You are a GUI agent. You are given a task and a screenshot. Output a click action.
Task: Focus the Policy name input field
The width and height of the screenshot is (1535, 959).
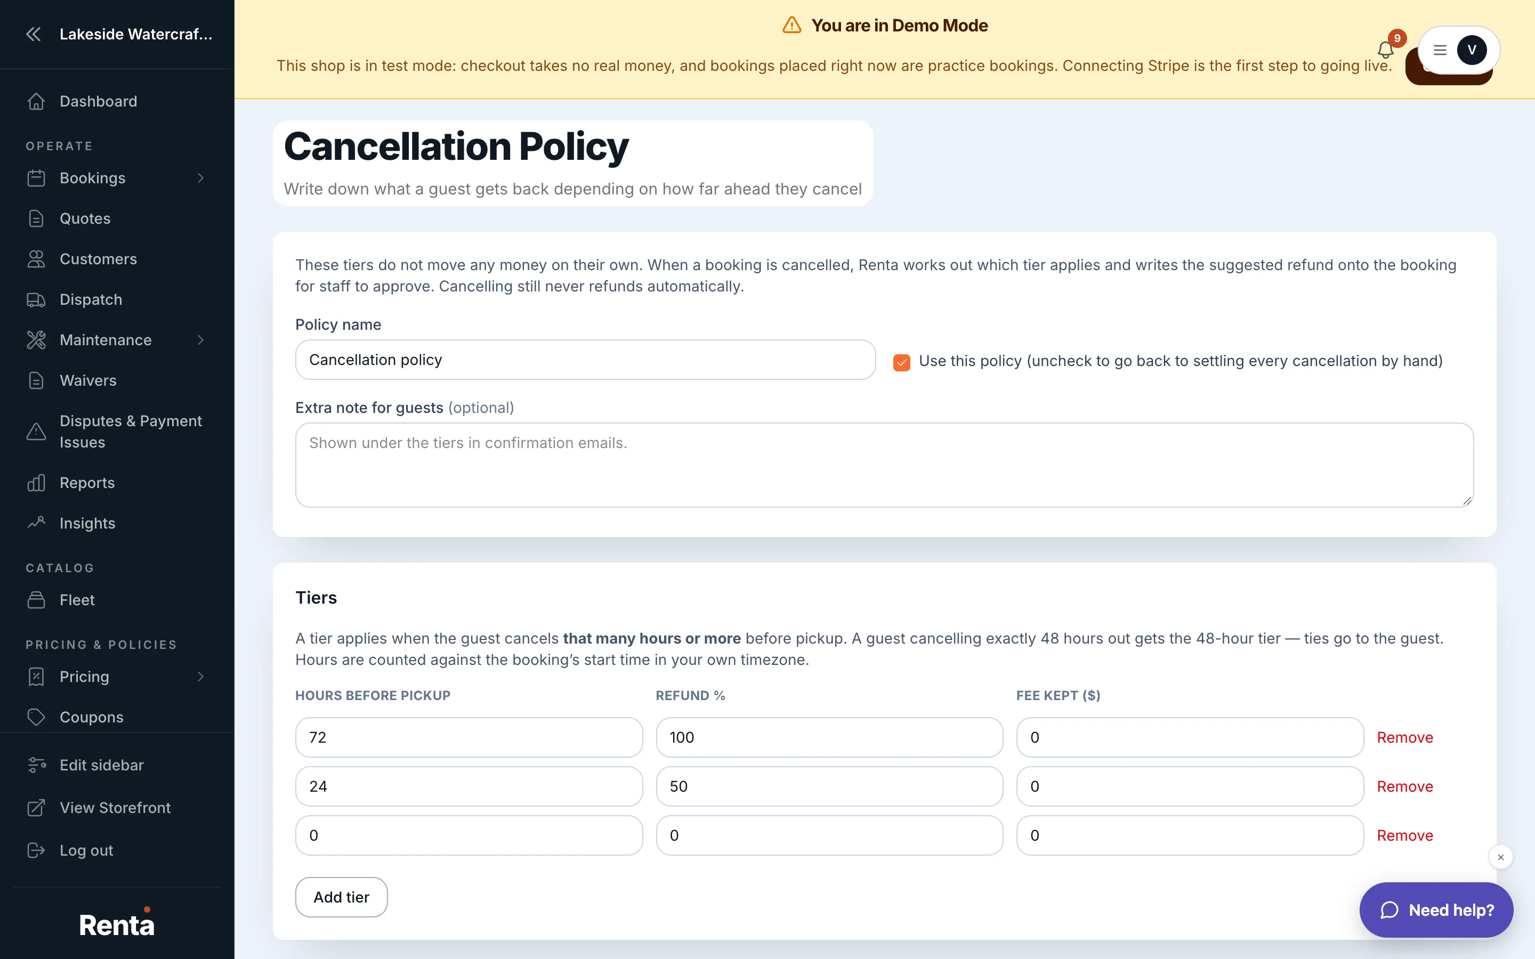pos(585,360)
